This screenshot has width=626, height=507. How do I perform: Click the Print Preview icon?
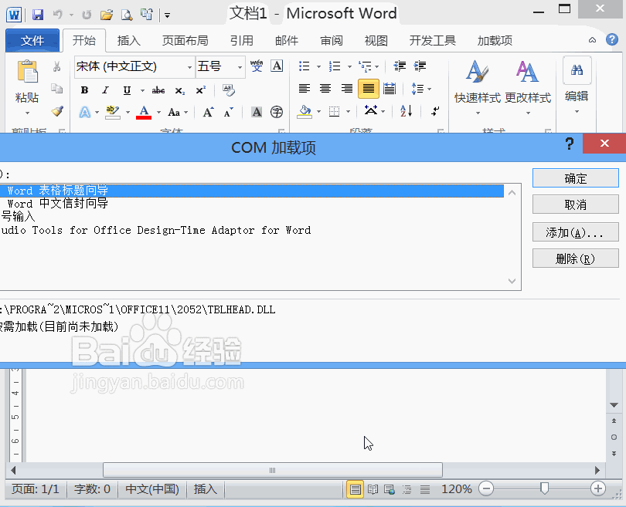pyautogui.click(x=127, y=15)
